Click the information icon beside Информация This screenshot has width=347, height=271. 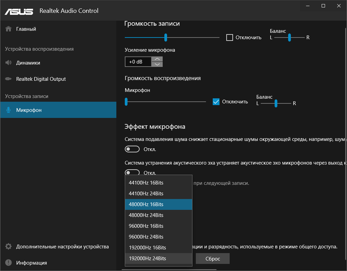(x=8, y=263)
